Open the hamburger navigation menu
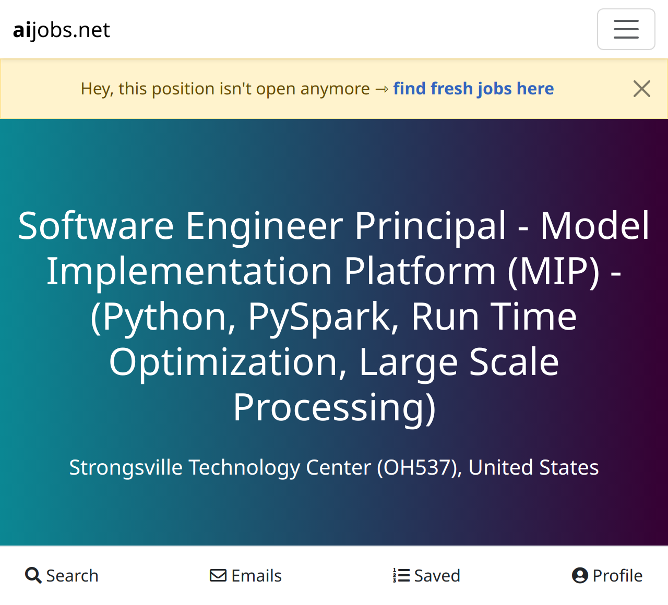Viewport: 668px width, 605px height. click(626, 29)
